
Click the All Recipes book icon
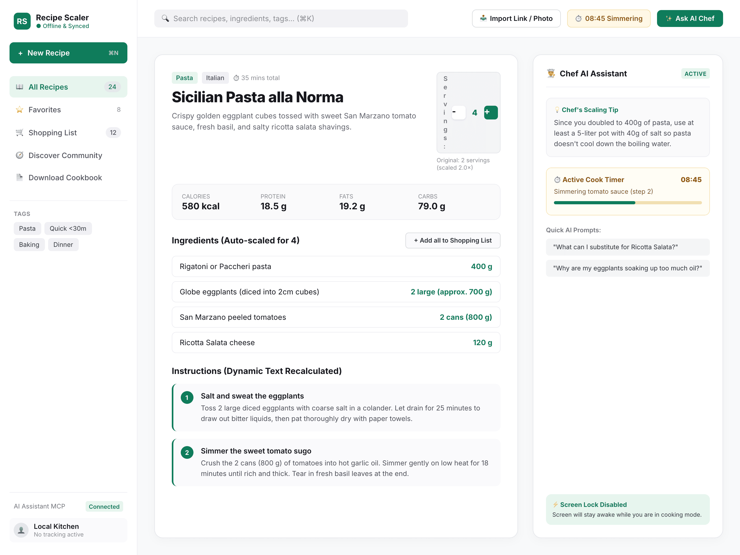[x=20, y=87]
